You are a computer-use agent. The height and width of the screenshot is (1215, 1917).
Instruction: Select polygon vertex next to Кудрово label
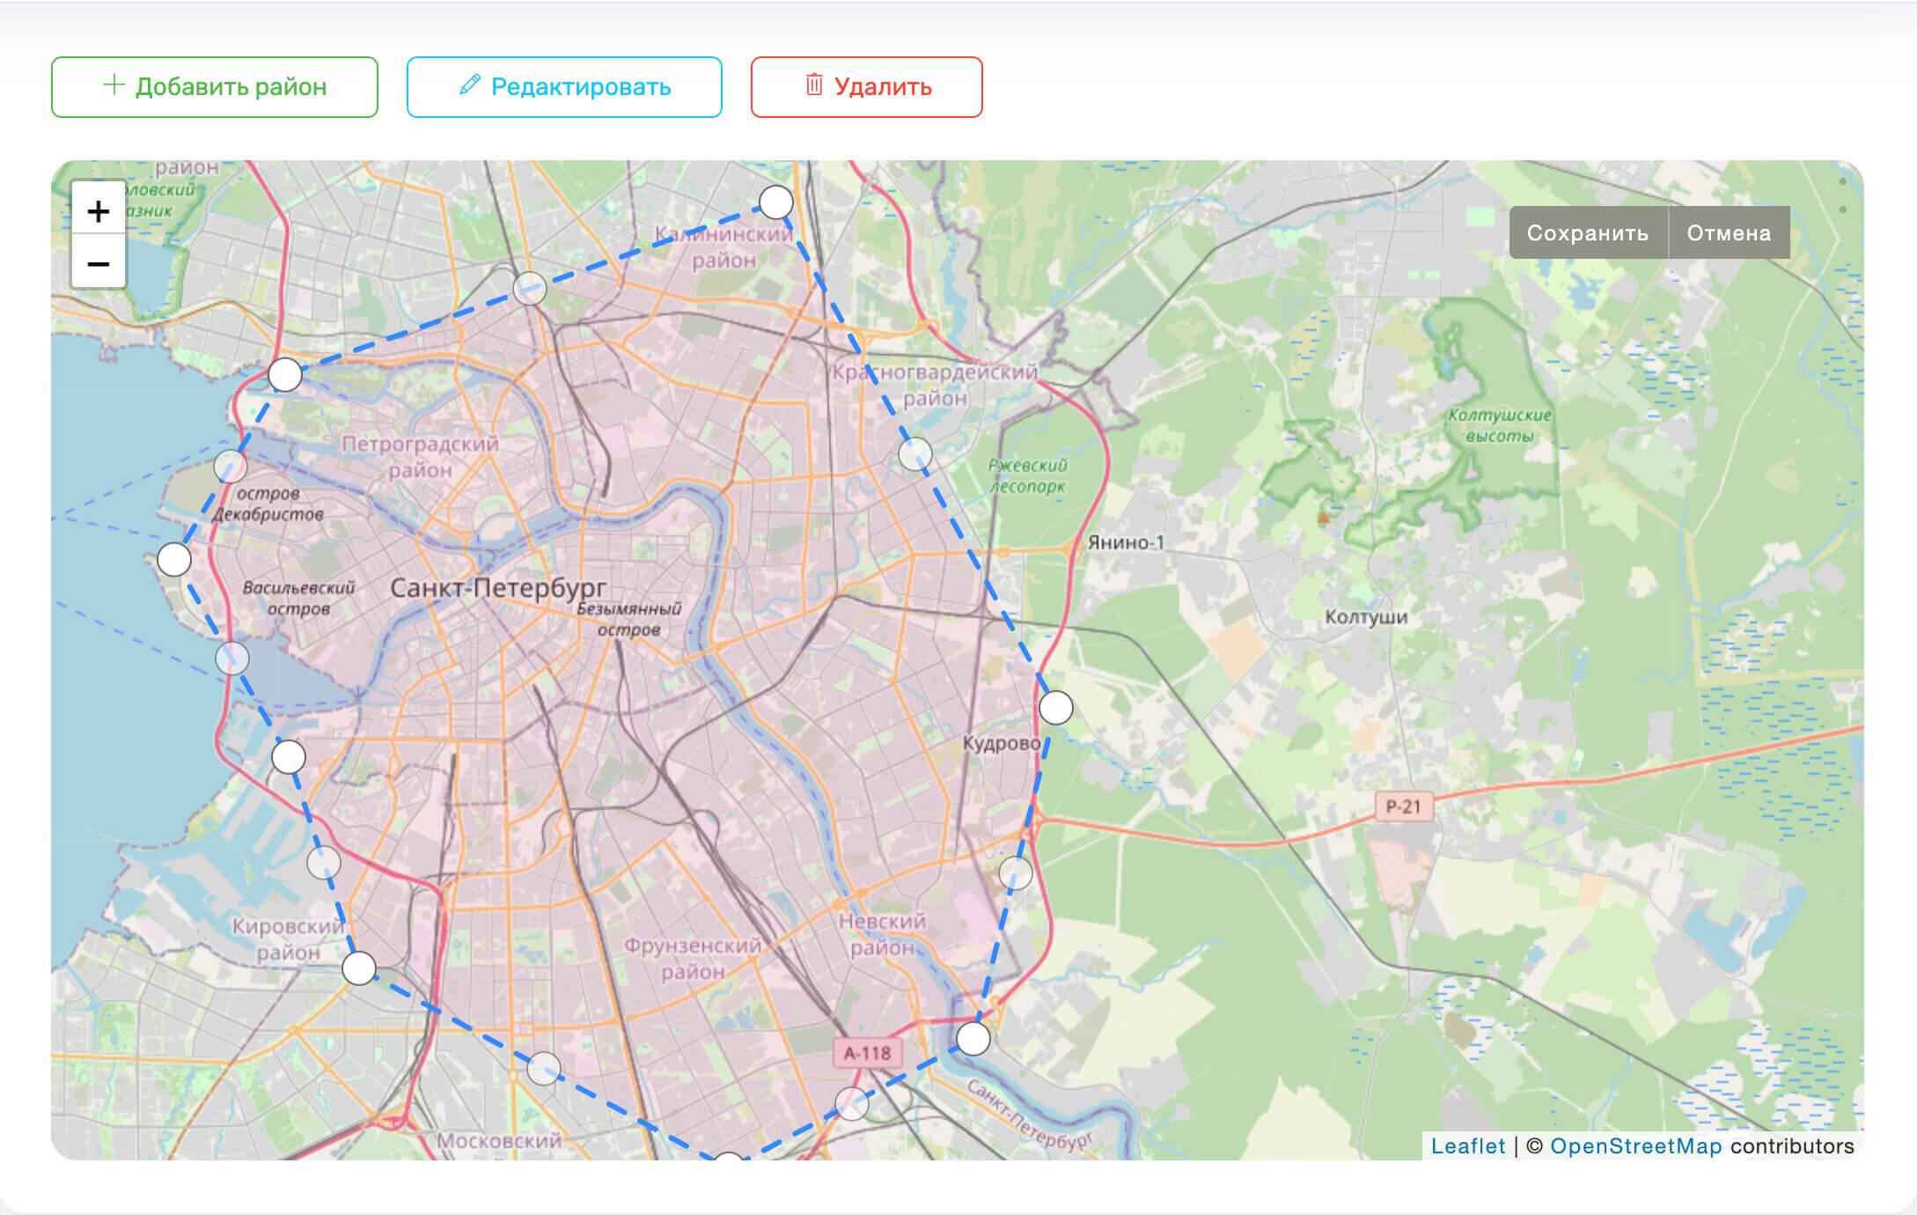[x=1056, y=707]
